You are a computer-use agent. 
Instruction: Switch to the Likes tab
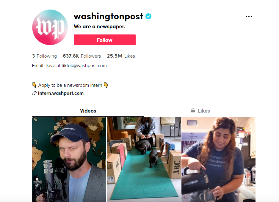point(200,111)
